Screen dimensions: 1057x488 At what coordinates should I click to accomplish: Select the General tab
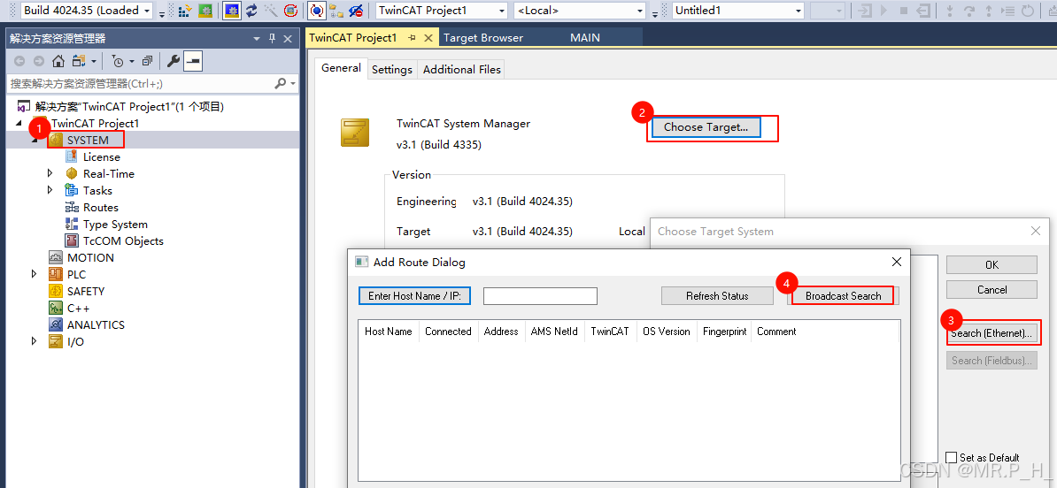[x=341, y=68]
